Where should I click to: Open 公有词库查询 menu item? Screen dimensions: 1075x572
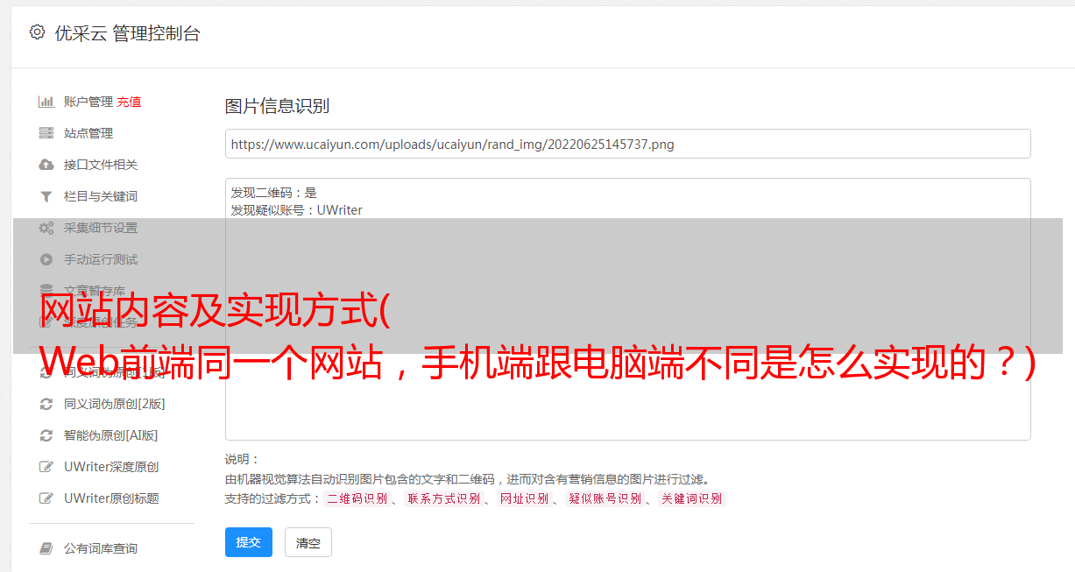click(x=101, y=548)
